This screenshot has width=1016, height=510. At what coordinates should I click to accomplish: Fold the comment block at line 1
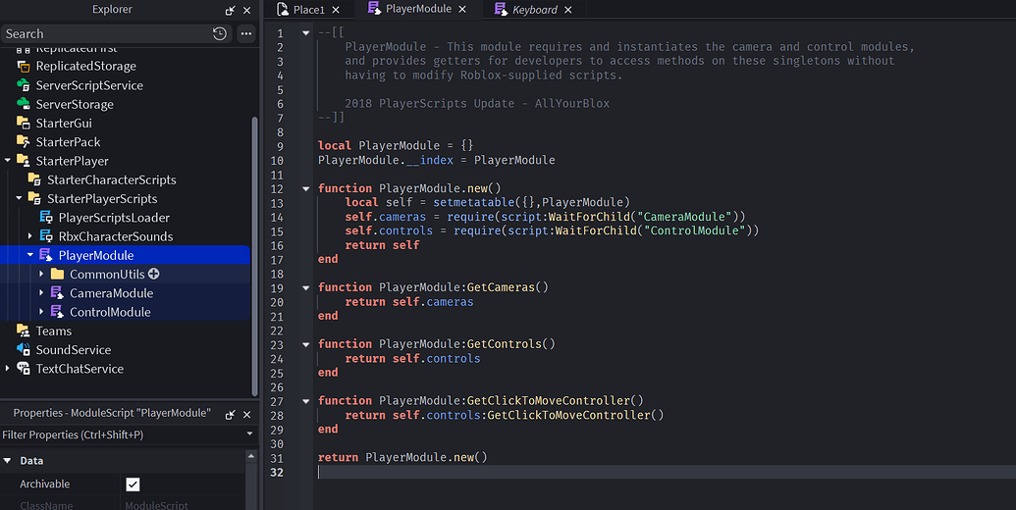[x=306, y=32]
